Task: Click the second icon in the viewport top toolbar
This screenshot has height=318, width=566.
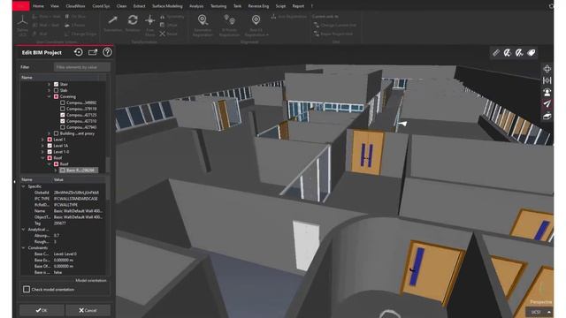Action: [508, 53]
